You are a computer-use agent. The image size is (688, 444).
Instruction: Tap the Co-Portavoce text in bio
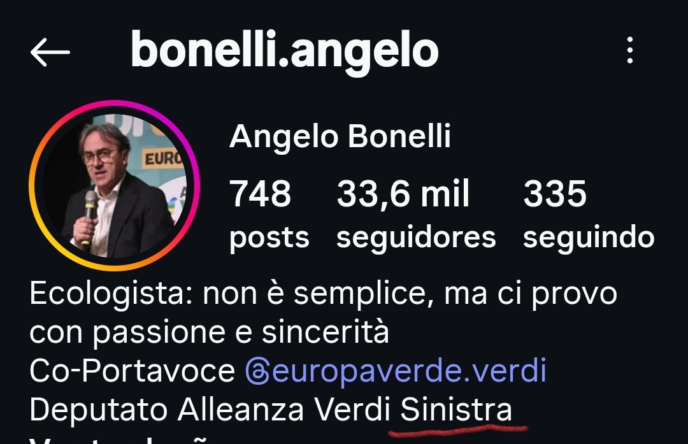click(x=132, y=371)
